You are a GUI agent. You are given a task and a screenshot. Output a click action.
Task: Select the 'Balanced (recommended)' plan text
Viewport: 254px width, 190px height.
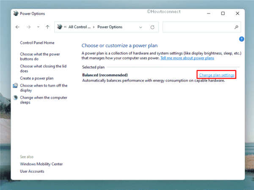(105, 75)
